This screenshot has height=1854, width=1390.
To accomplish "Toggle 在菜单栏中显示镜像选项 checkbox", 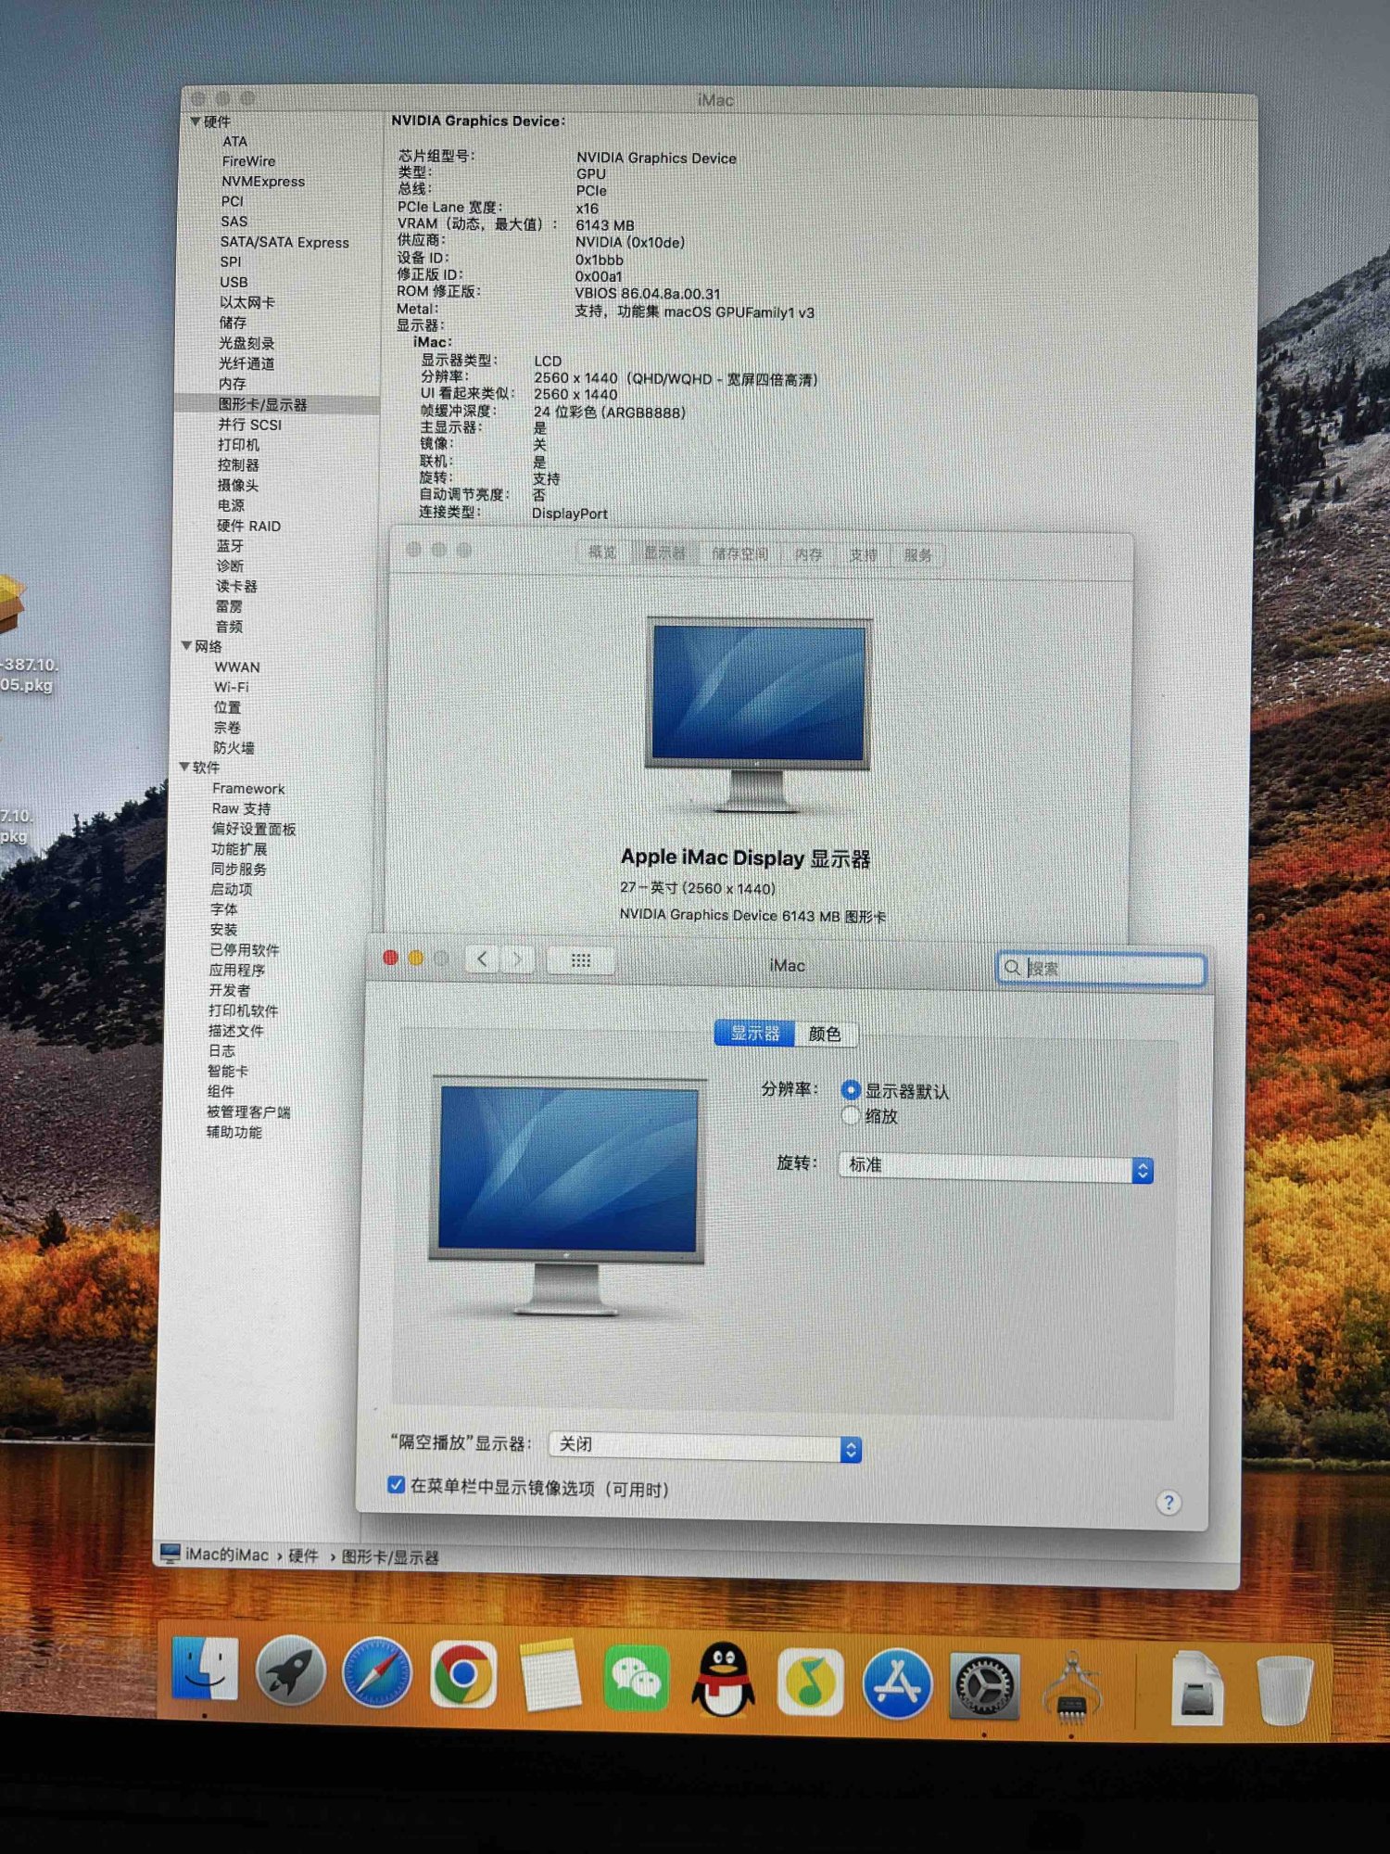I will [x=396, y=1485].
